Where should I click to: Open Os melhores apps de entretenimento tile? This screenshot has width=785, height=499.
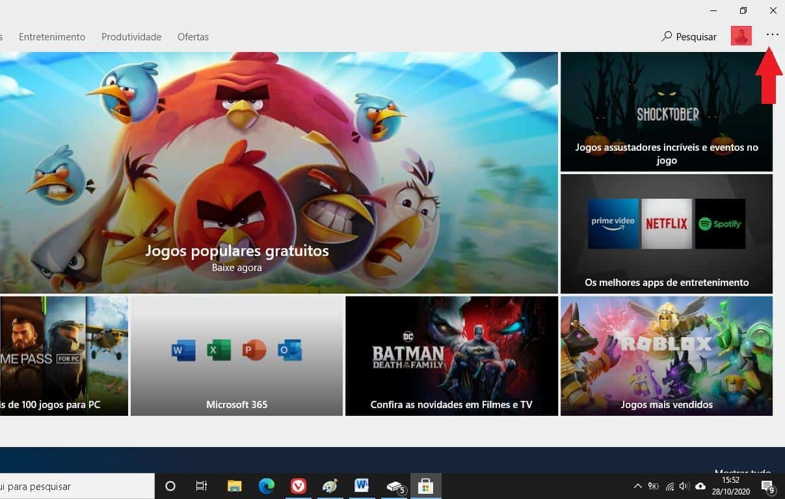click(667, 234)
